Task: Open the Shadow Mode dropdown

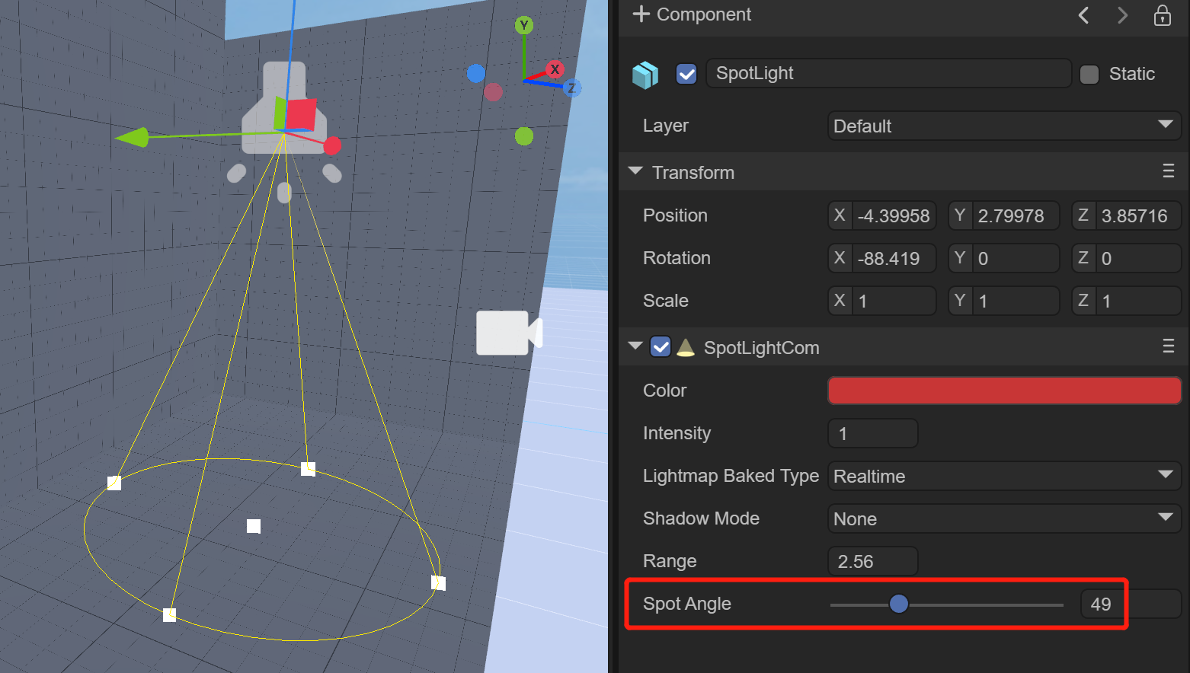Action: tap(1003, 518)
